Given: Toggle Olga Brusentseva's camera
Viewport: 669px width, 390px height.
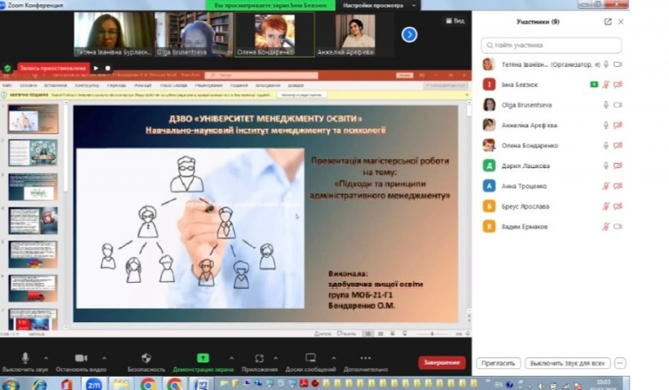Looking at the screenshot, I should (618, 105).
